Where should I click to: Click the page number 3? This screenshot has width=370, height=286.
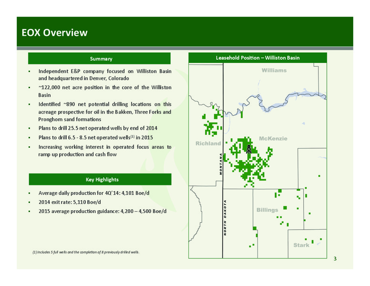(x=335, y=259)
